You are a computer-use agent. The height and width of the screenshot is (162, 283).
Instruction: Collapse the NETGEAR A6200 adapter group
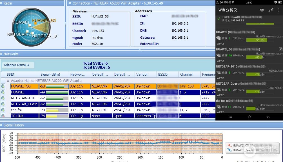(8, 80)
